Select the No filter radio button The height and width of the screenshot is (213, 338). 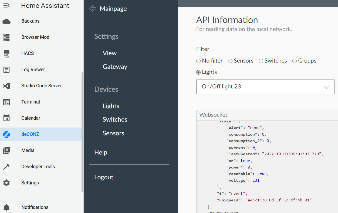[198, 61]
